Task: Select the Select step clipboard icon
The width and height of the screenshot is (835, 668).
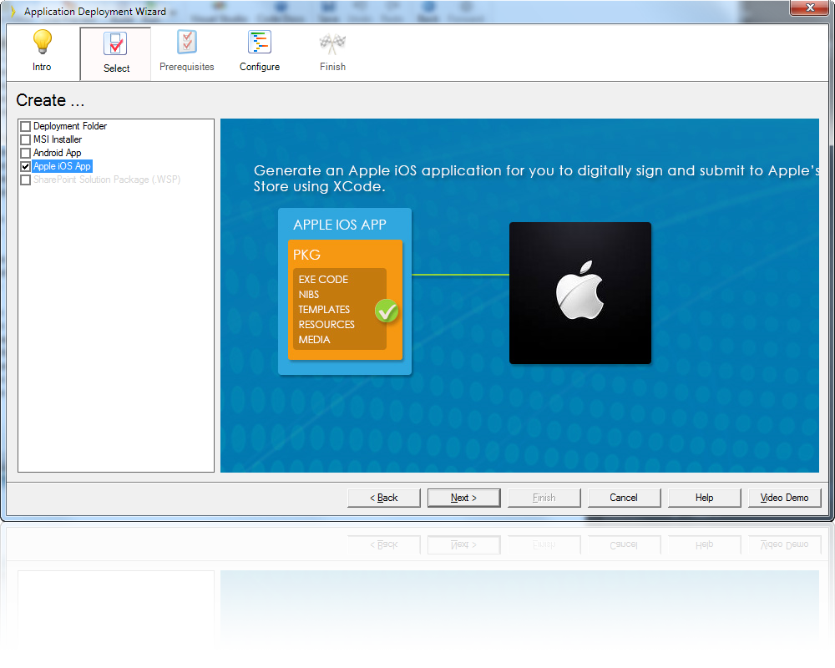Action: coord(116,44)
